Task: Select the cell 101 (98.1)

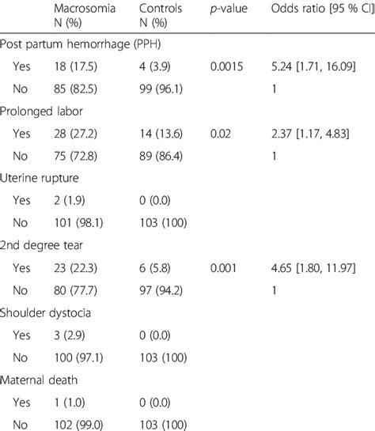Action: click(x=78, y=223)
